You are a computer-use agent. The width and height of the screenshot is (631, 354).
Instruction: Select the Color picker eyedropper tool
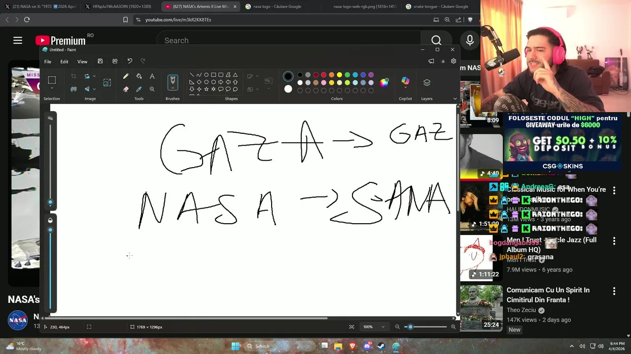pos(139,89)
